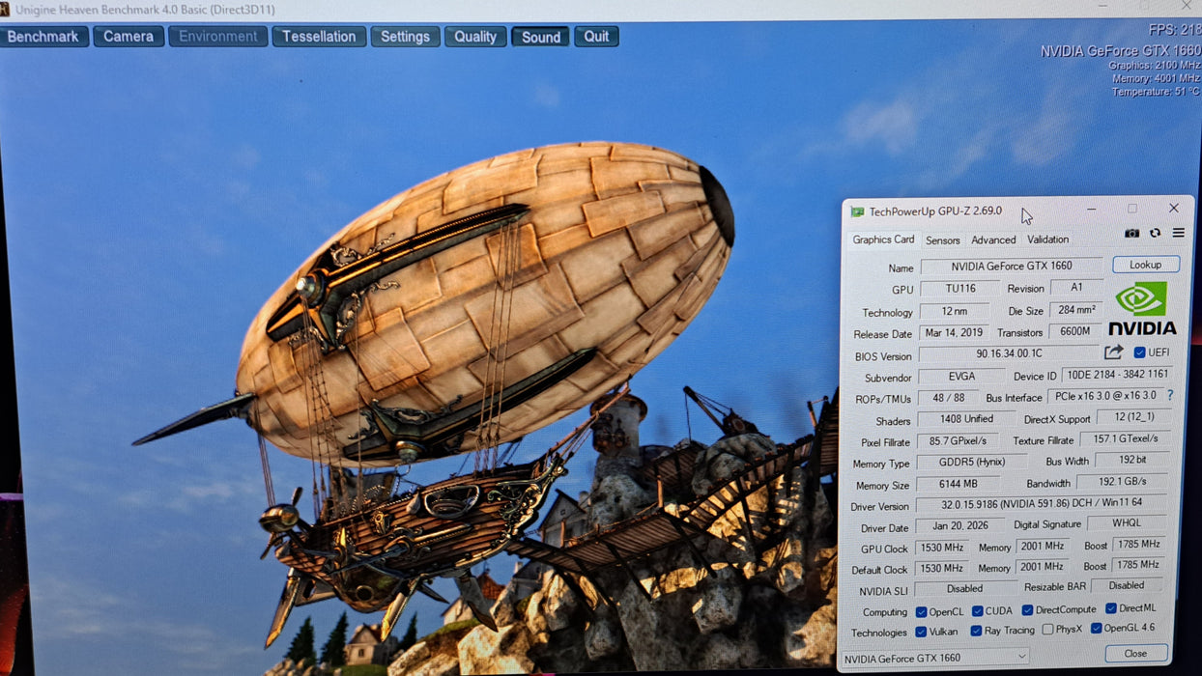
Task: Click the DirectX Support 12 (12_1) value
Action: 1134,417
